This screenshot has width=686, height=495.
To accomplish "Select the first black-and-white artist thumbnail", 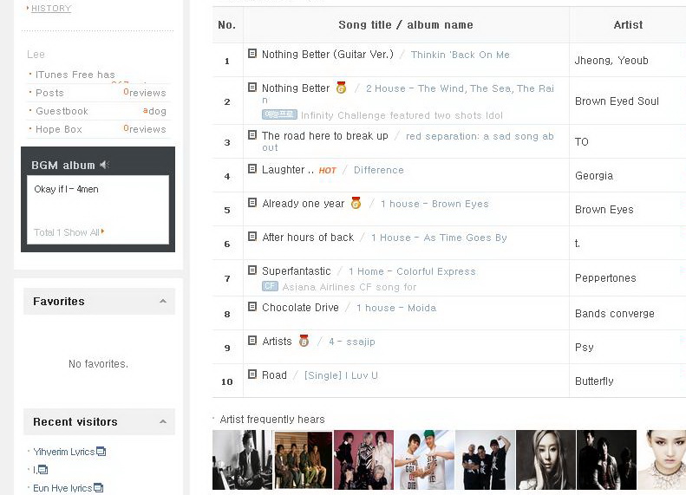I will (x=242, y=459).
